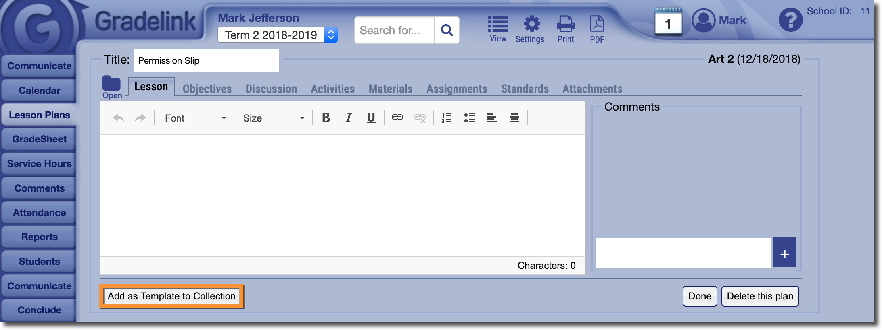Insert a bulleted list
Image resolution: width=882 pixels, height=330 pixels.
[x=469, y=118]
